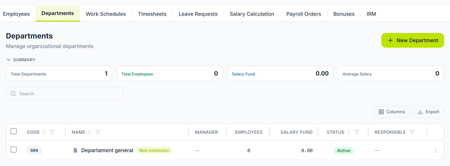Click into the Search field
Screen dimensions: 450x166
(64, 94)
